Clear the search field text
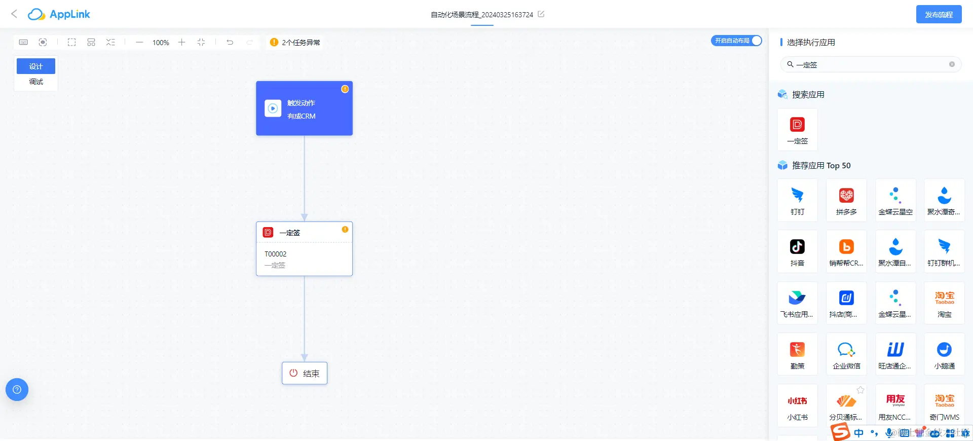The image size is (973, 441). pyautogui.click(x=952, y=64)
